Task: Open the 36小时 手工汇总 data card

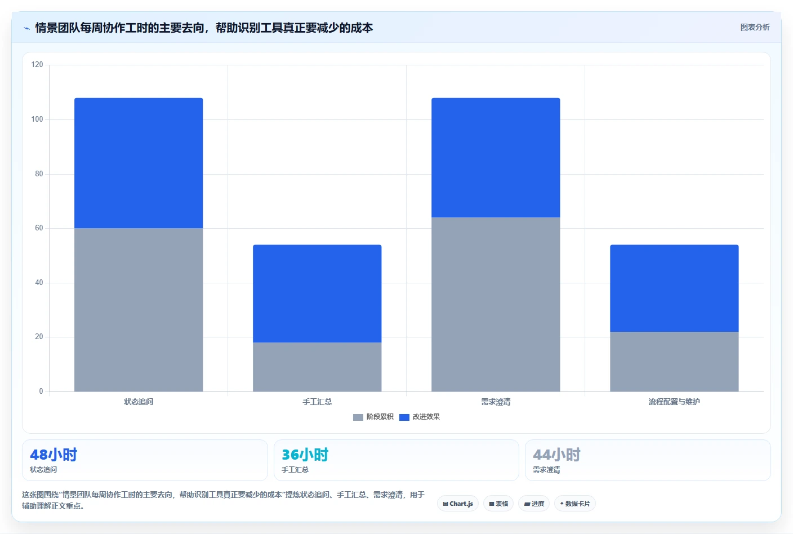Action: point(396,460)
